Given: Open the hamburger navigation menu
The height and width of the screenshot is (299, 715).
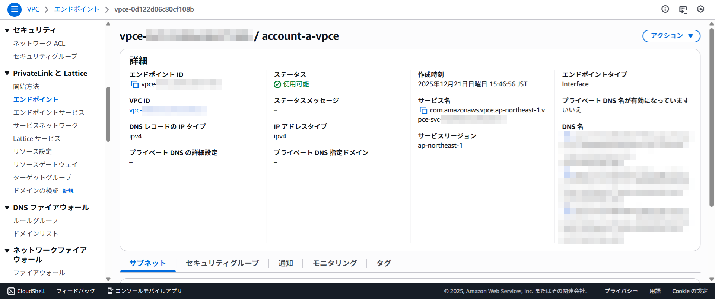Looking at the screenshot, I should (x=15, y=9).
